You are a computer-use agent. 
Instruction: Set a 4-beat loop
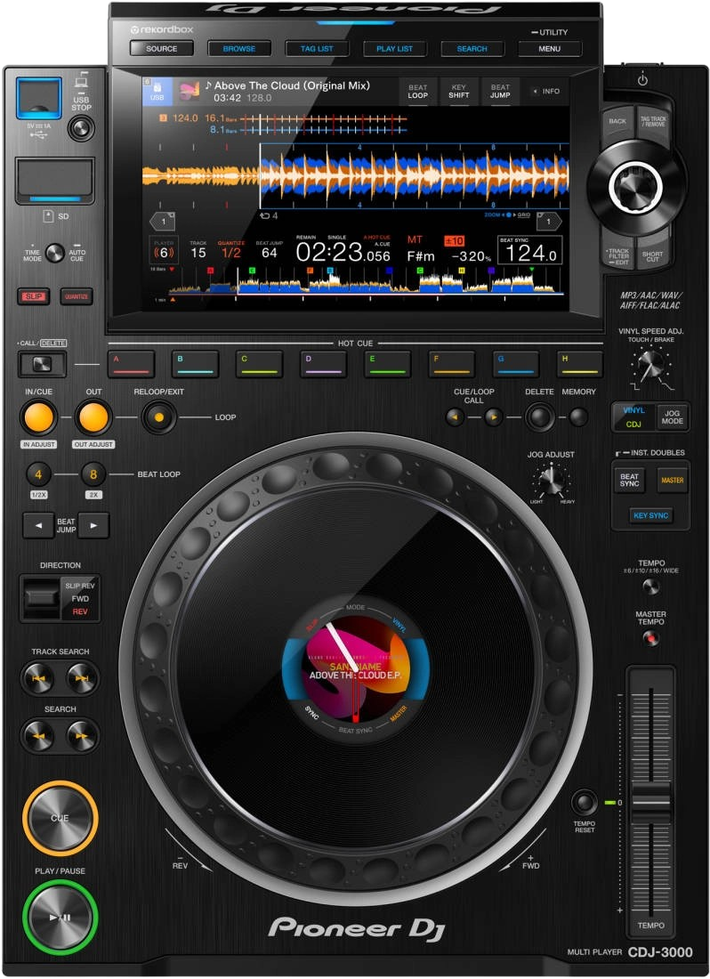tap(38, 473)
